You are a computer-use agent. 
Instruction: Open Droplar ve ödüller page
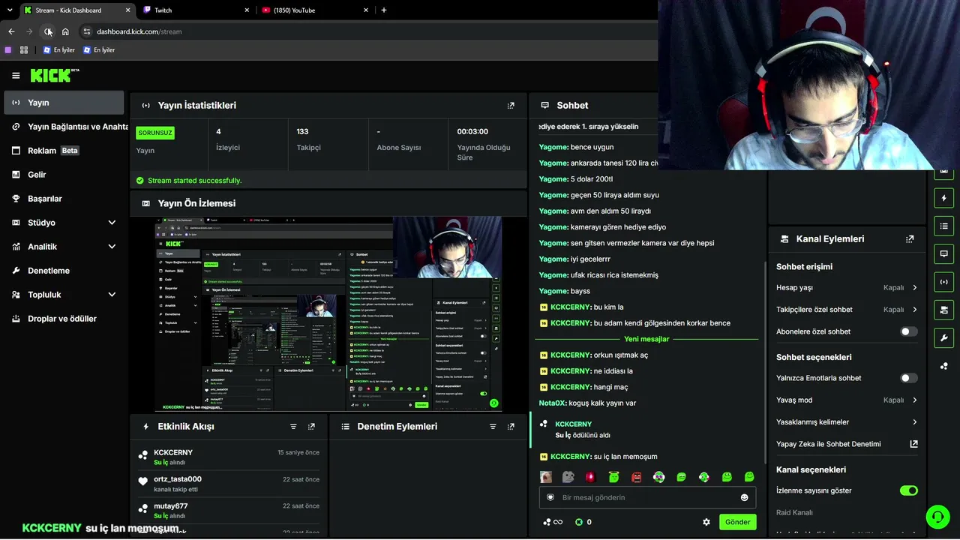pyautogui.click(x=64, y=319)
